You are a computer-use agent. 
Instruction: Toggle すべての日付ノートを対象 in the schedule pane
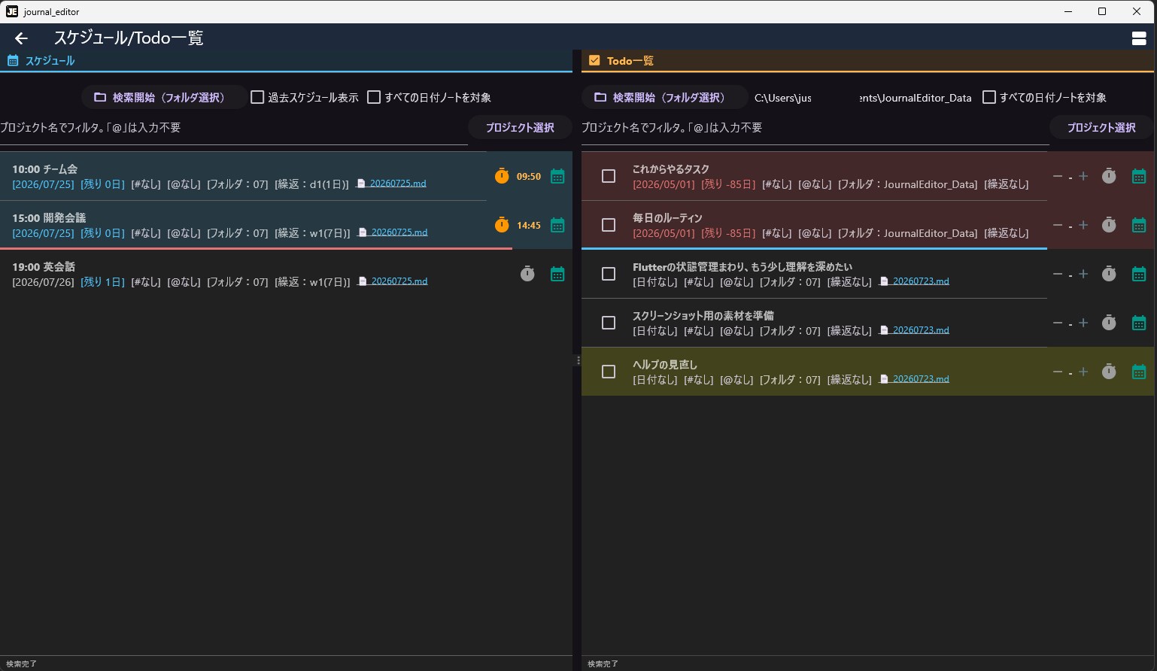click(x=374, y=97)
